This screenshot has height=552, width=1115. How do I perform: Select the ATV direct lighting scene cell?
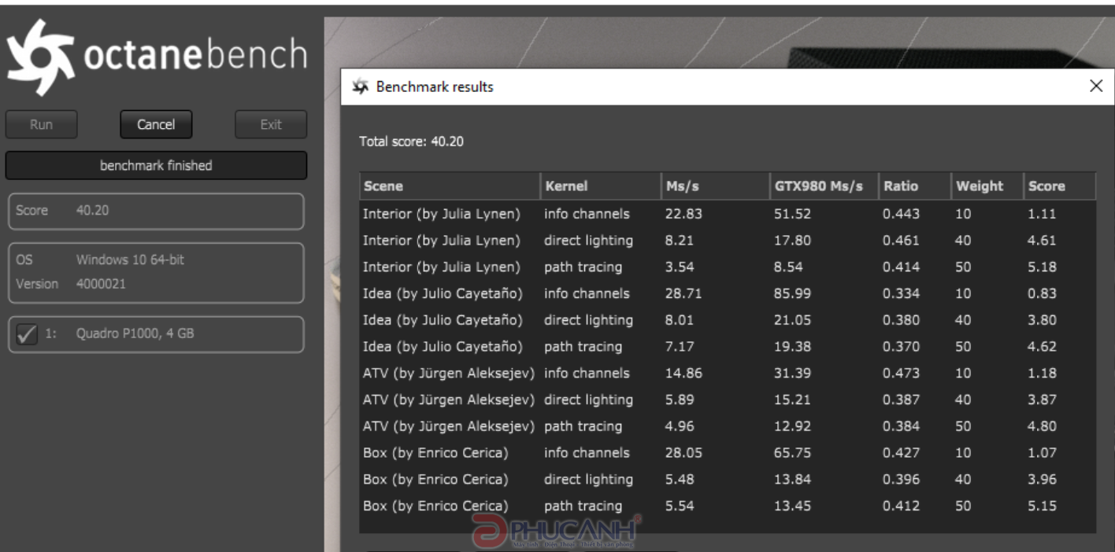click(x=449, y=400)
